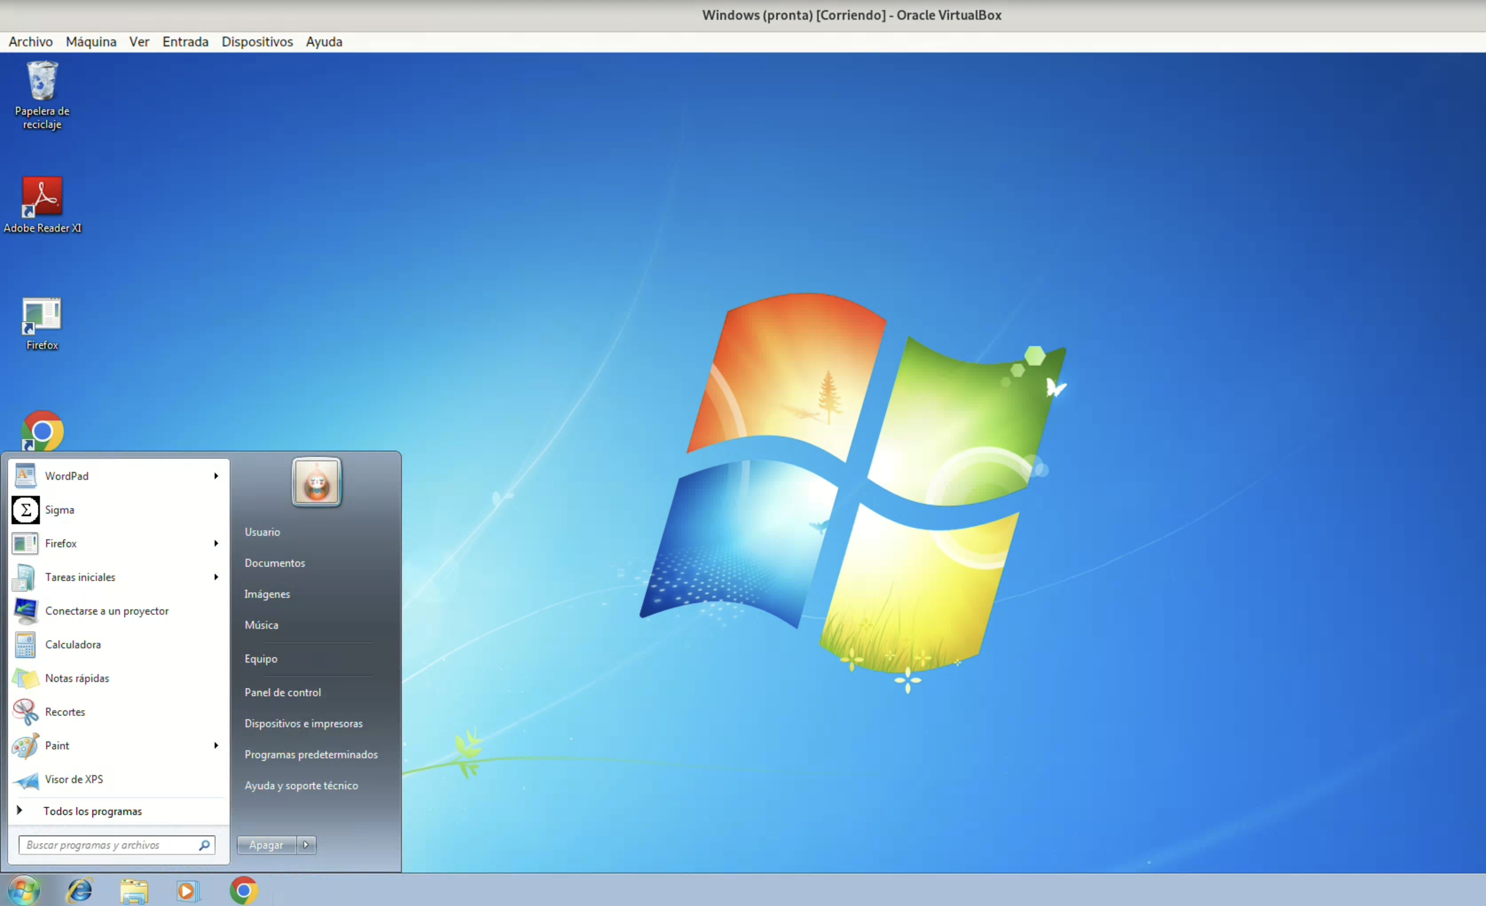Open Windows Explorer folder on taskbar
1486x906 pixels.
[134, 891]
